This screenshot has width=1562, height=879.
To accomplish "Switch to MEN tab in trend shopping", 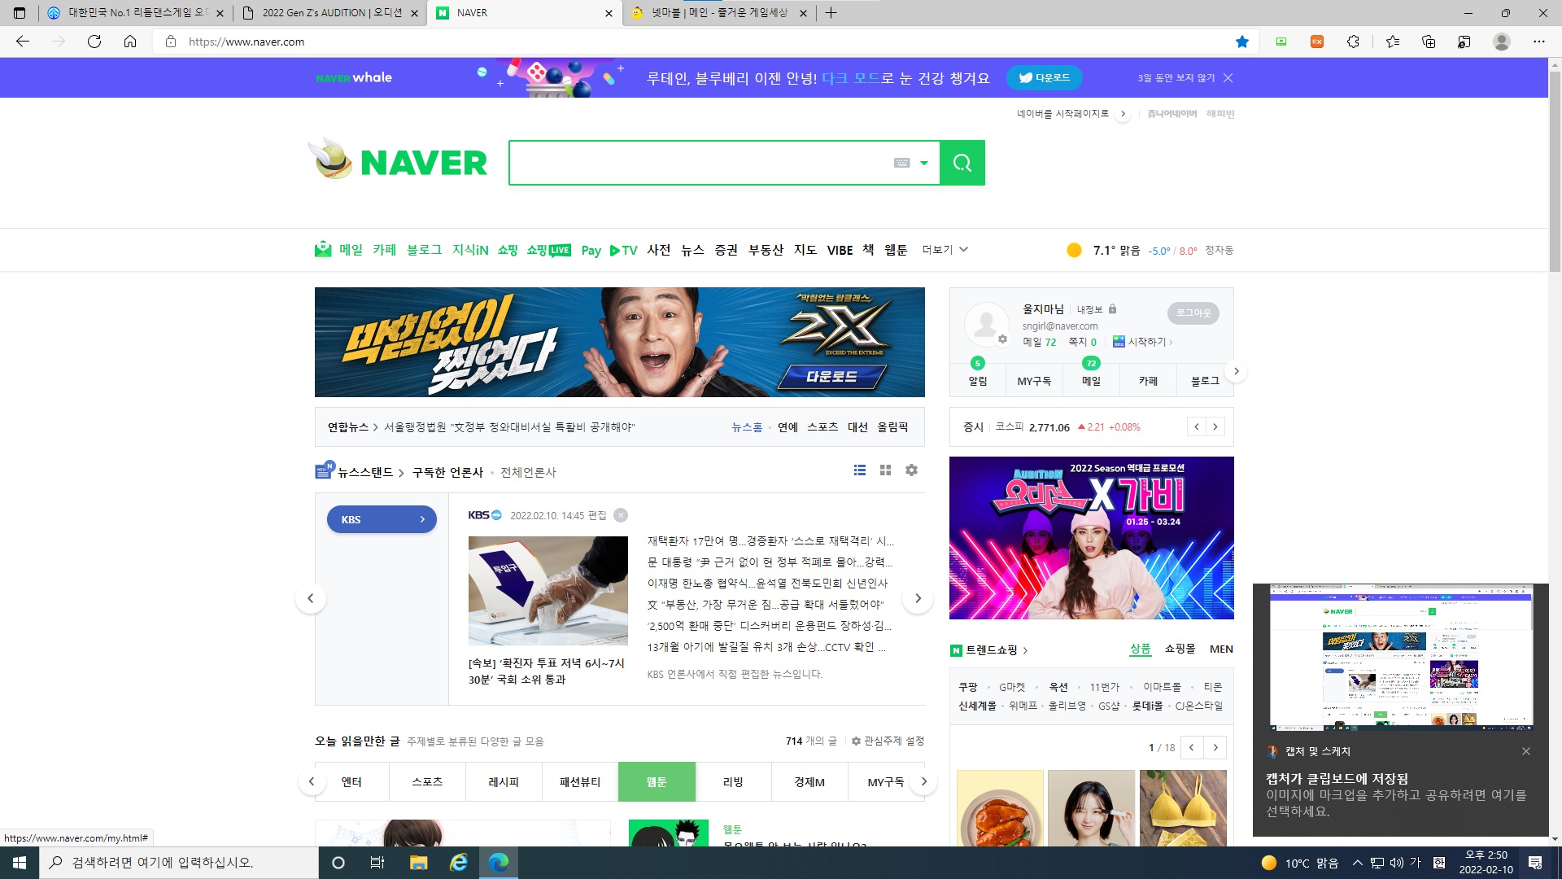I will (1221, 649).
